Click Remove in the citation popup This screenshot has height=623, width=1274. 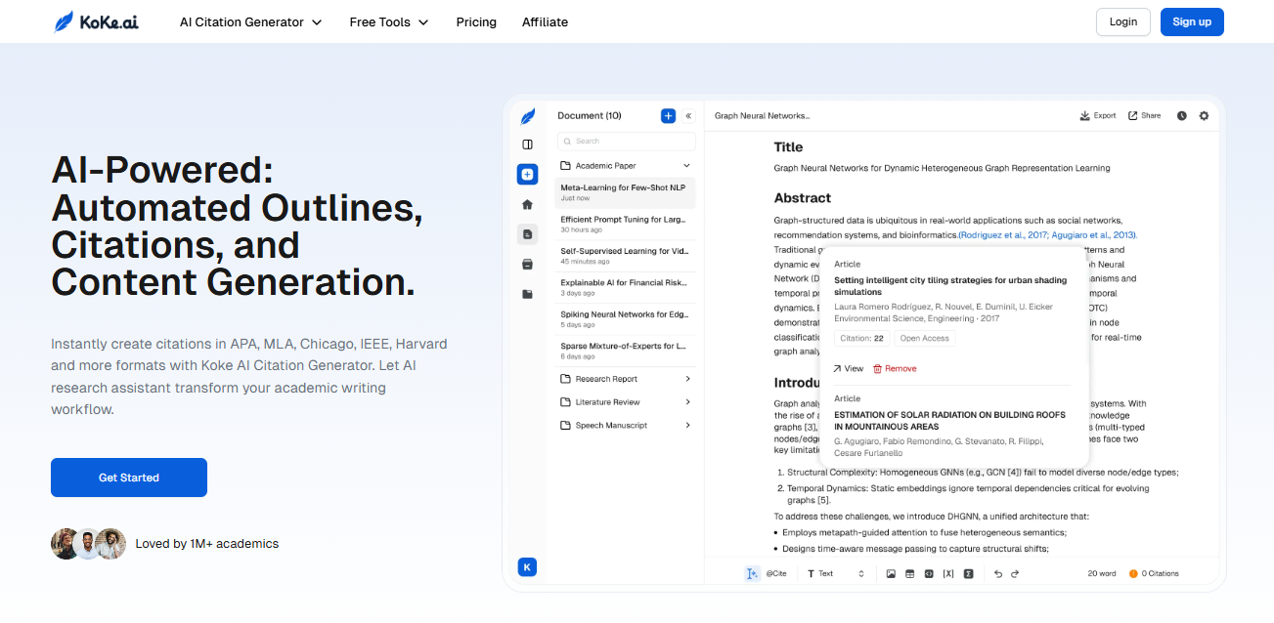coord(895,368)
